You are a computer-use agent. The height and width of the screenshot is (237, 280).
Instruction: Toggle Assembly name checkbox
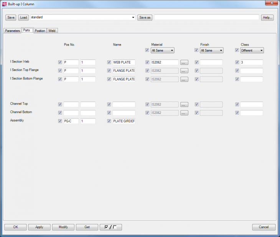109,121
